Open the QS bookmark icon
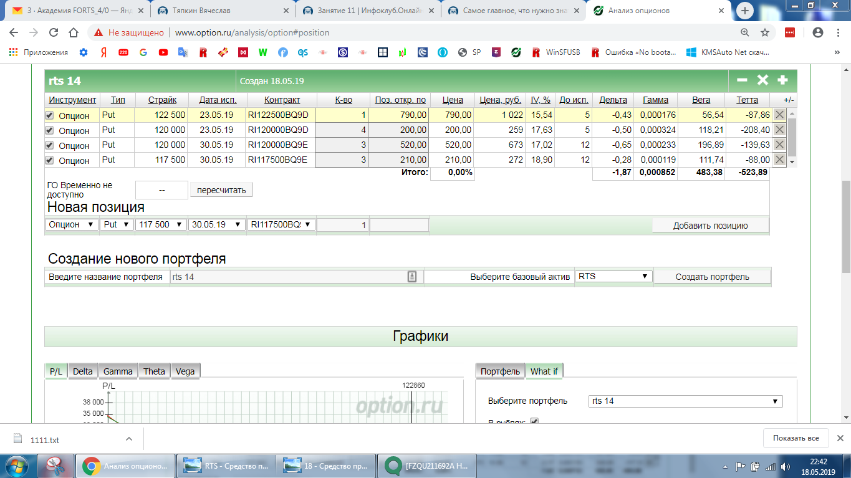851x478 pixels. point(303,52)
